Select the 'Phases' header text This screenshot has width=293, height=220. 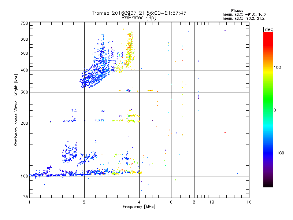click(237, 11)
